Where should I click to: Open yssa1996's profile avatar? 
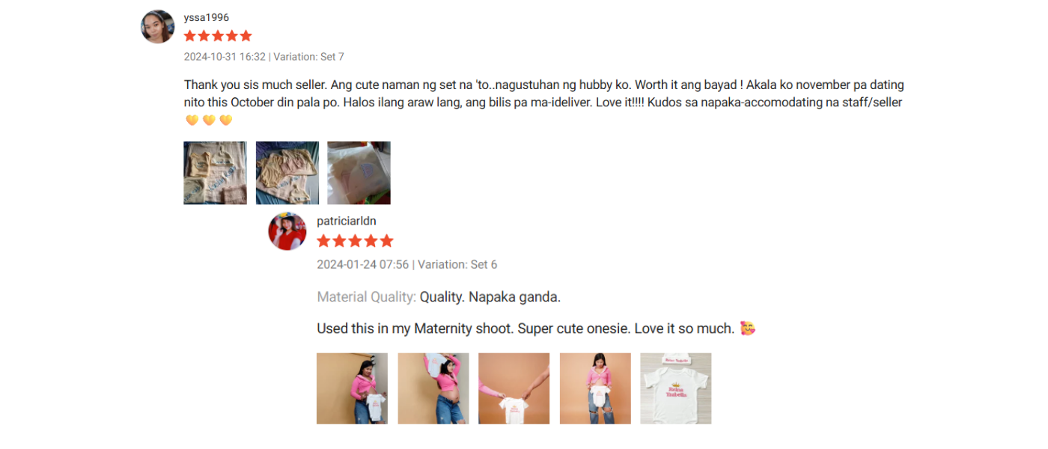tap(158, 27)
